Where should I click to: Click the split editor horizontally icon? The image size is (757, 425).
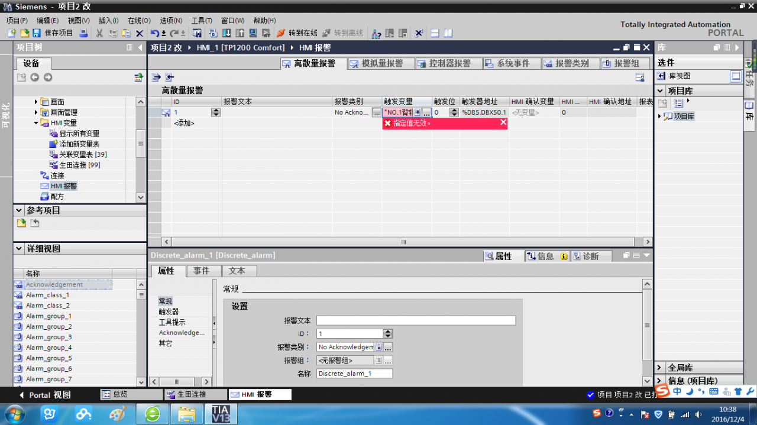pos(434,33)
